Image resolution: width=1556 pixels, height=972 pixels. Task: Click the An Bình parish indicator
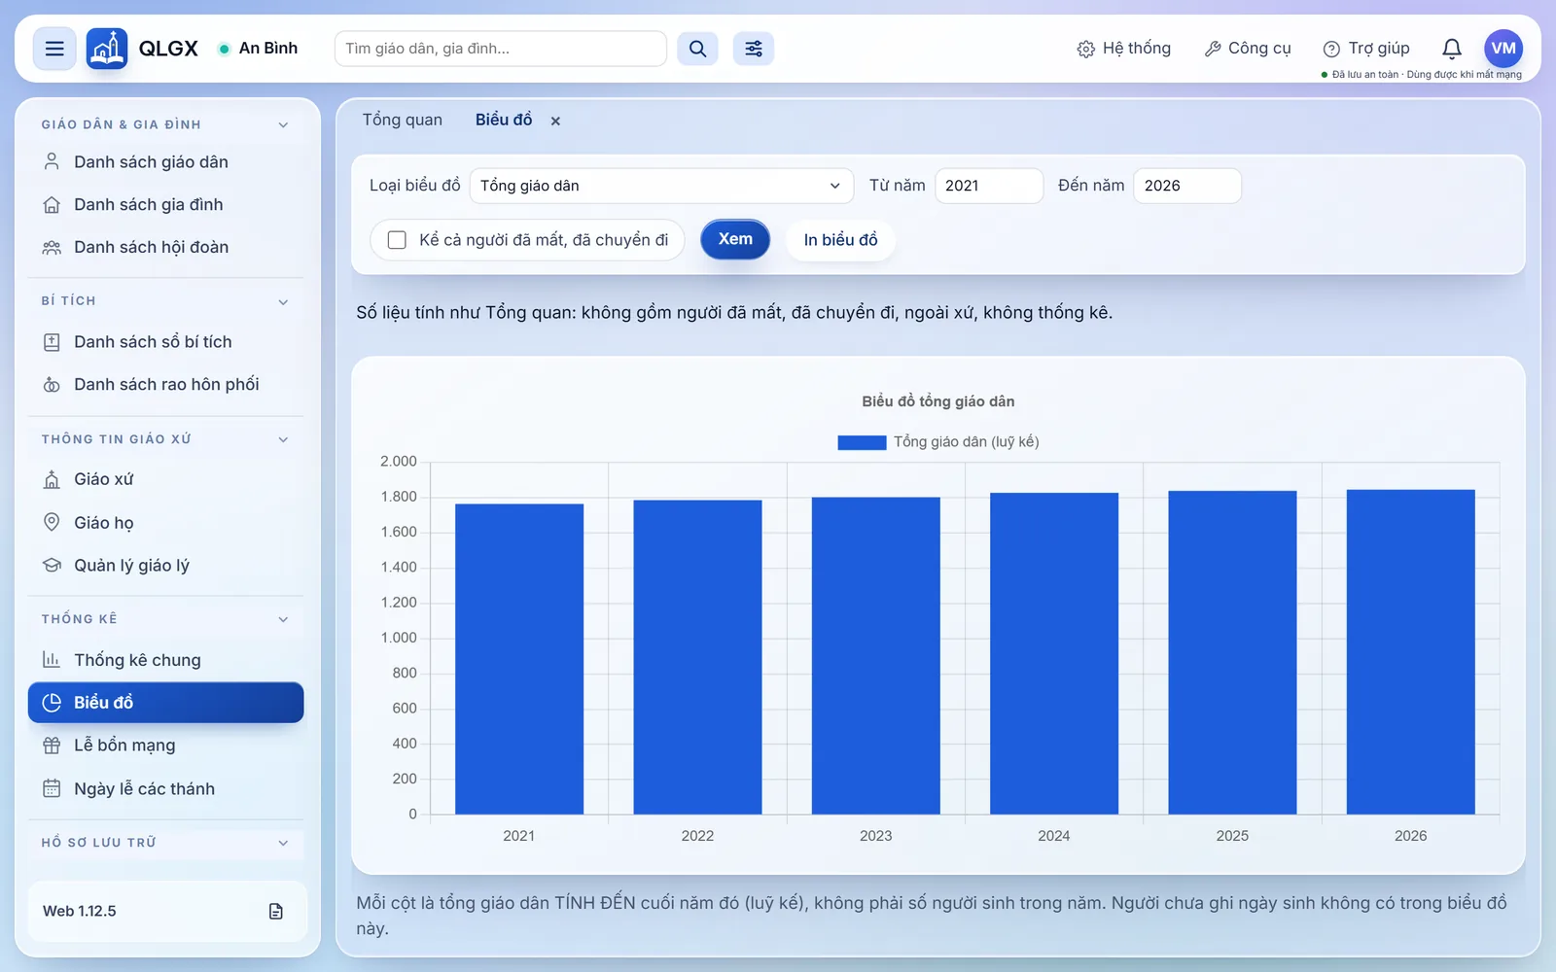(259, 49)
